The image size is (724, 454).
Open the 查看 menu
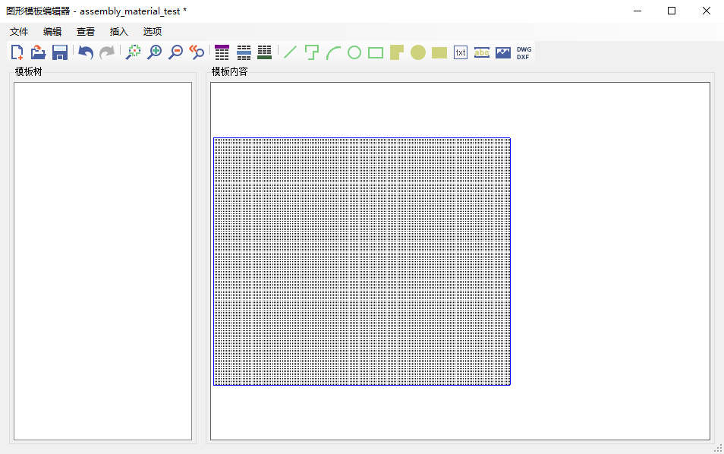(86, 31)
